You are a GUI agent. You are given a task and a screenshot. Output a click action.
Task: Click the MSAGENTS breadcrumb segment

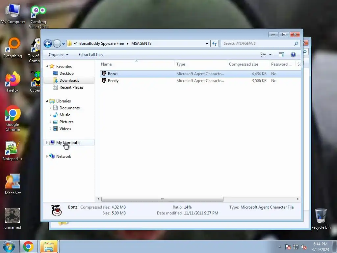coord(141,43)
